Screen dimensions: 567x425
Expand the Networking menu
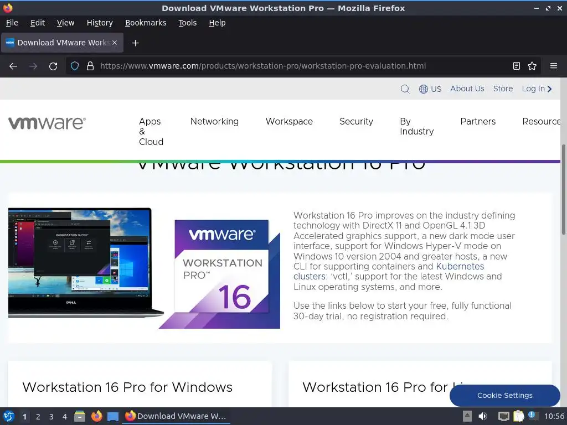[x=214, y=121]
